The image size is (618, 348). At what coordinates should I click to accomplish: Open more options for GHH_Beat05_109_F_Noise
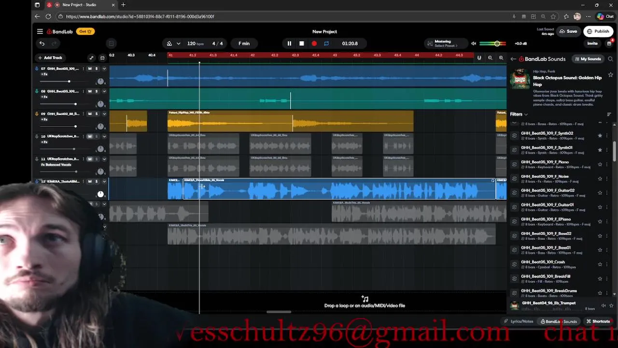[607, 178]
